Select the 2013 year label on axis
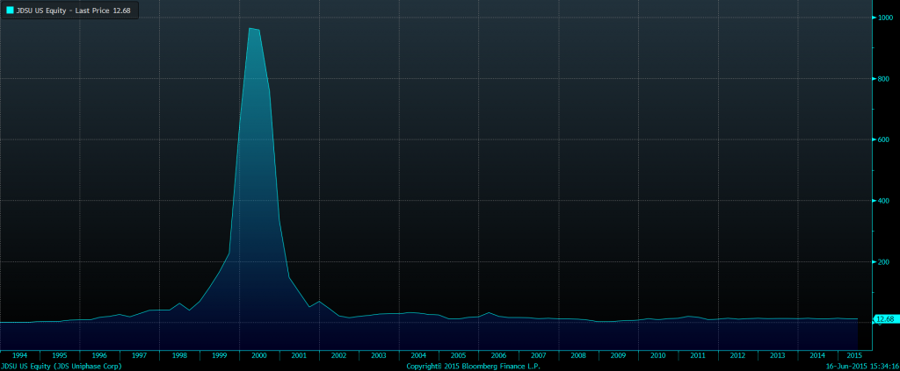 (778, 355)
